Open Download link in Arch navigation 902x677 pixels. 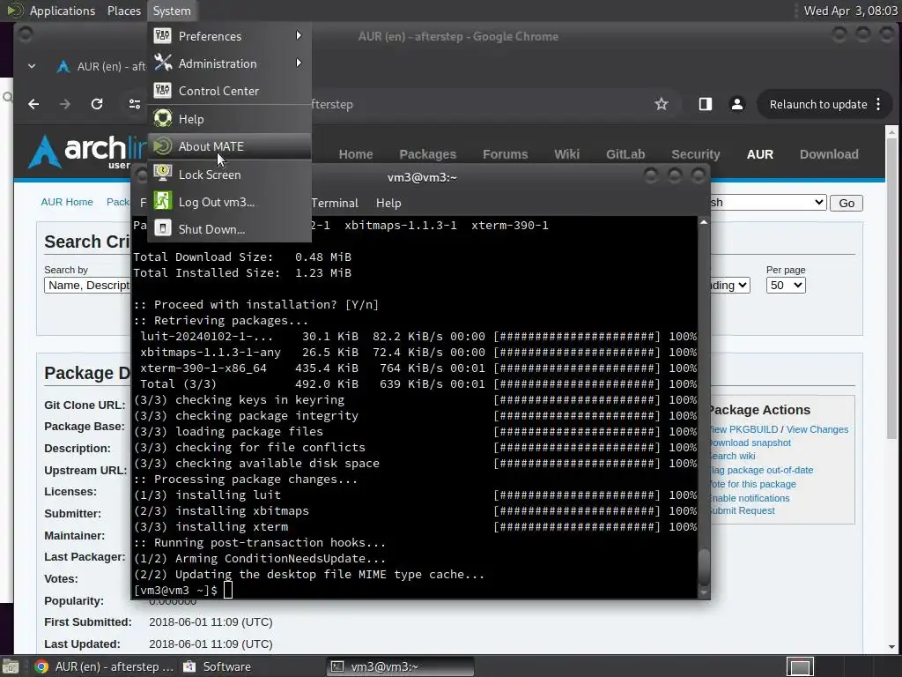(829, 154)
